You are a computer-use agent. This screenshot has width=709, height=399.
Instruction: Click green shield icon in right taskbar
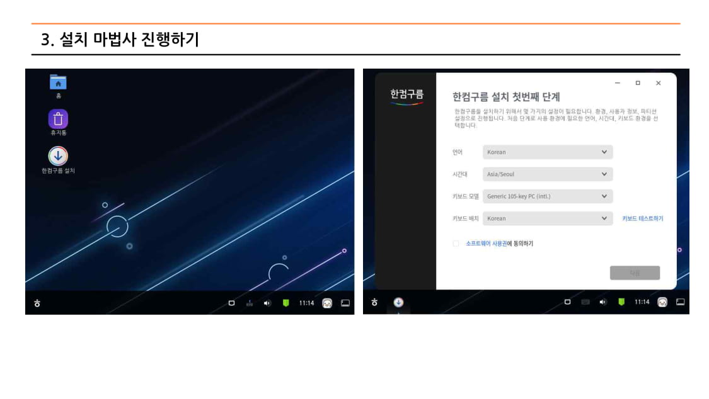click(622, 302)
